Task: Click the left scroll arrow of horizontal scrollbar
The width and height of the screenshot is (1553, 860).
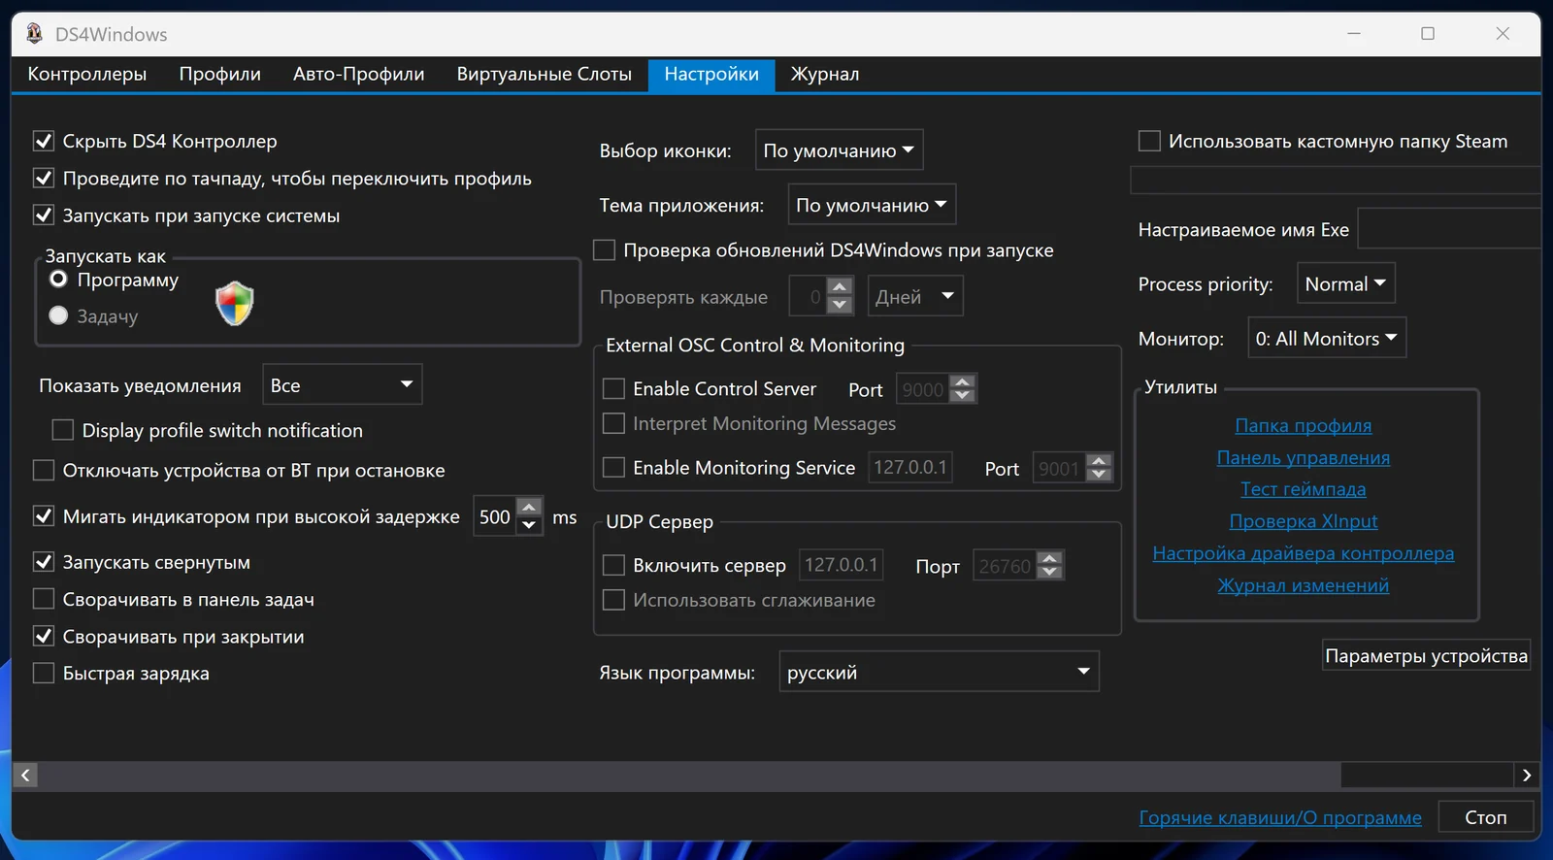Action: click(x=26, y=775)
